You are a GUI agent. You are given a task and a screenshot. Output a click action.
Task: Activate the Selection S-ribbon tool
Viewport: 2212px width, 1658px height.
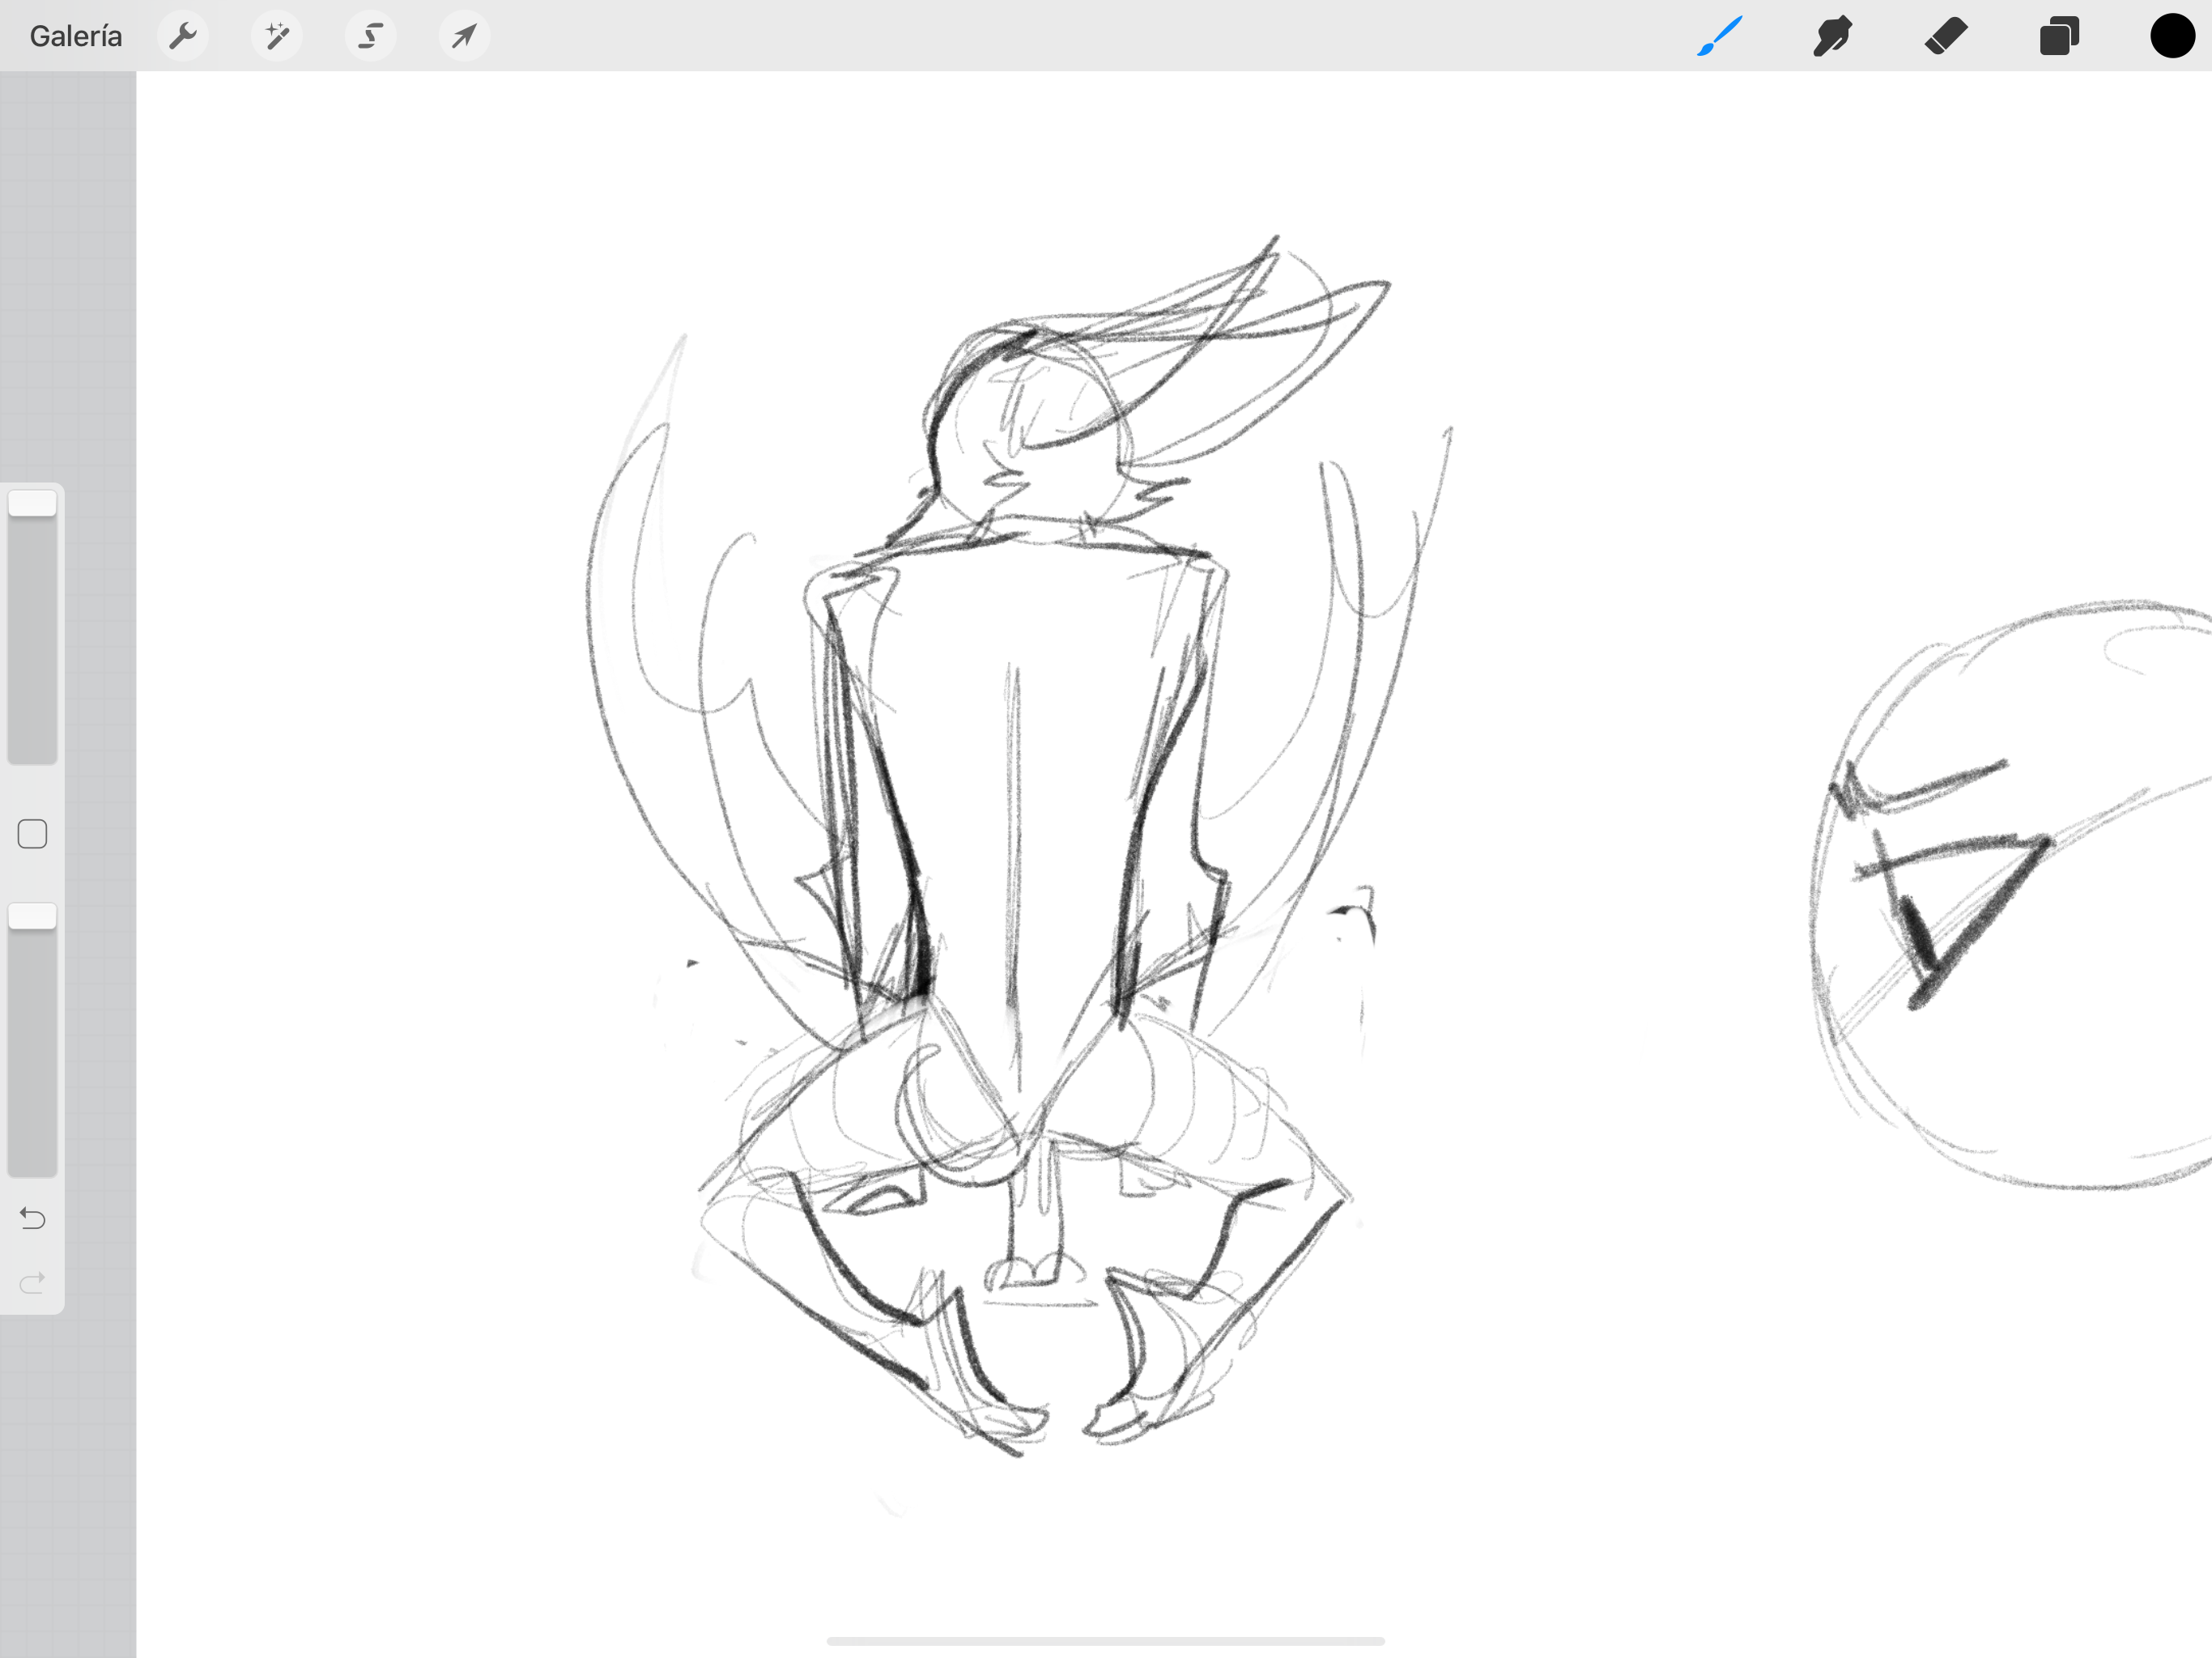[x=370, y=36]
